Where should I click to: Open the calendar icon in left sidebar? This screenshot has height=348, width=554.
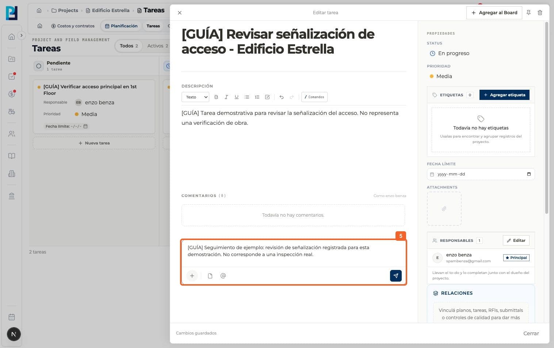[12, 317]
